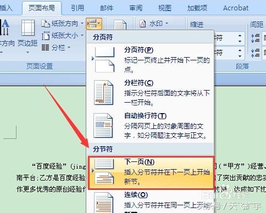
Task: Select 分页符(P) page break option
Action: tap(151, 60)
